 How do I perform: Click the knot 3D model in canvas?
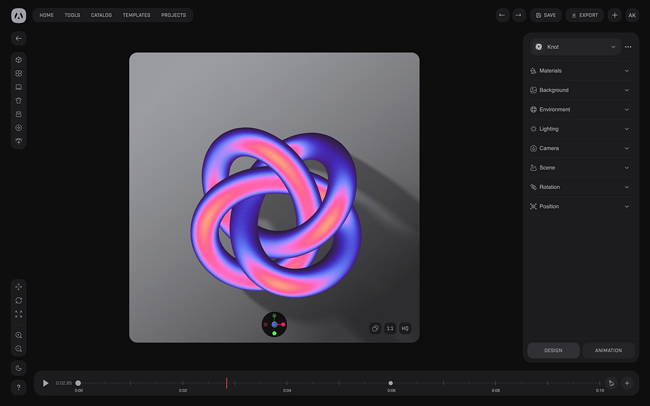coord(276,212)
